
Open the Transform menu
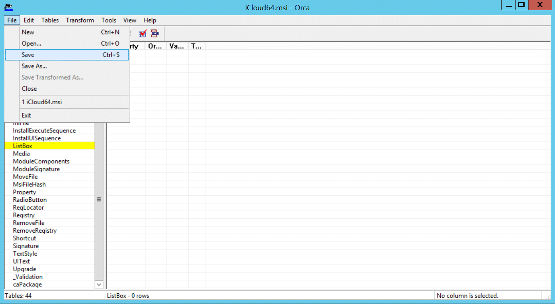pos(80,20)
